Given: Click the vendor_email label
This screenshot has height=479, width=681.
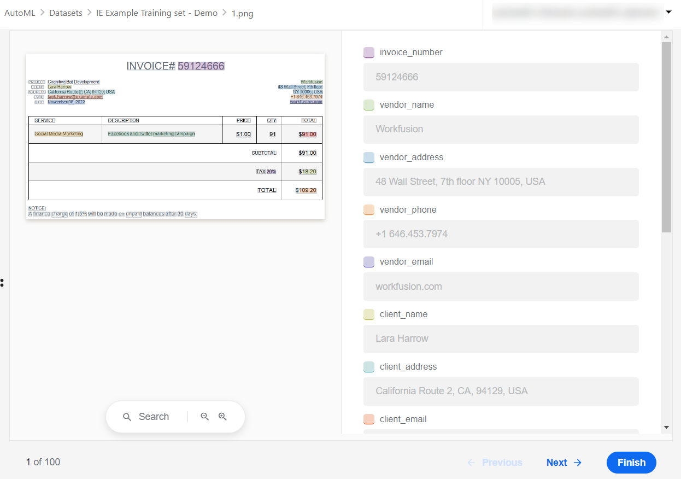Looking at the screenshot, I should [x=407, y=262].
